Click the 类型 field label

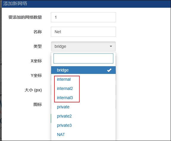coord(37,46)
